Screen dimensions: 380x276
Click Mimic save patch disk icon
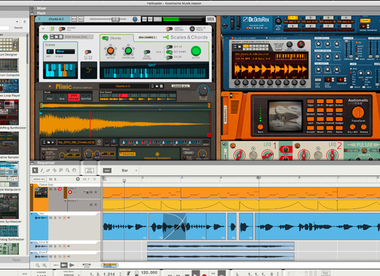(161, 86)
